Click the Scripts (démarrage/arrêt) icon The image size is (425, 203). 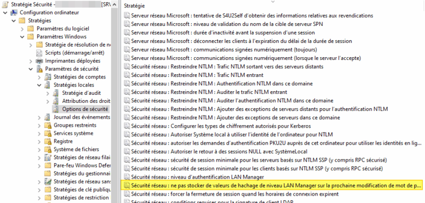39,52
